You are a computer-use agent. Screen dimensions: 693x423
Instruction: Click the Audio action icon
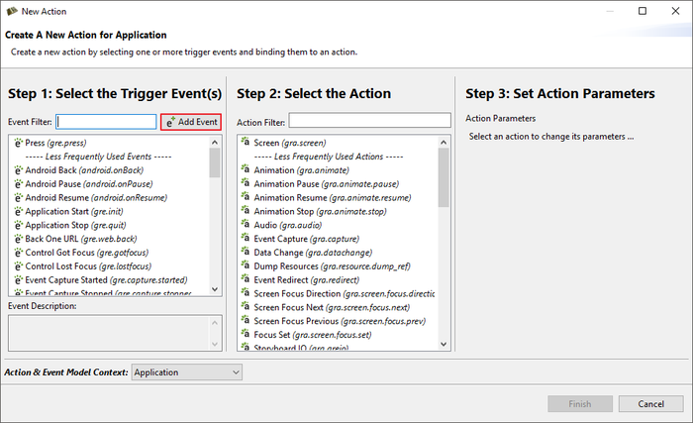(x=246, y=224)
